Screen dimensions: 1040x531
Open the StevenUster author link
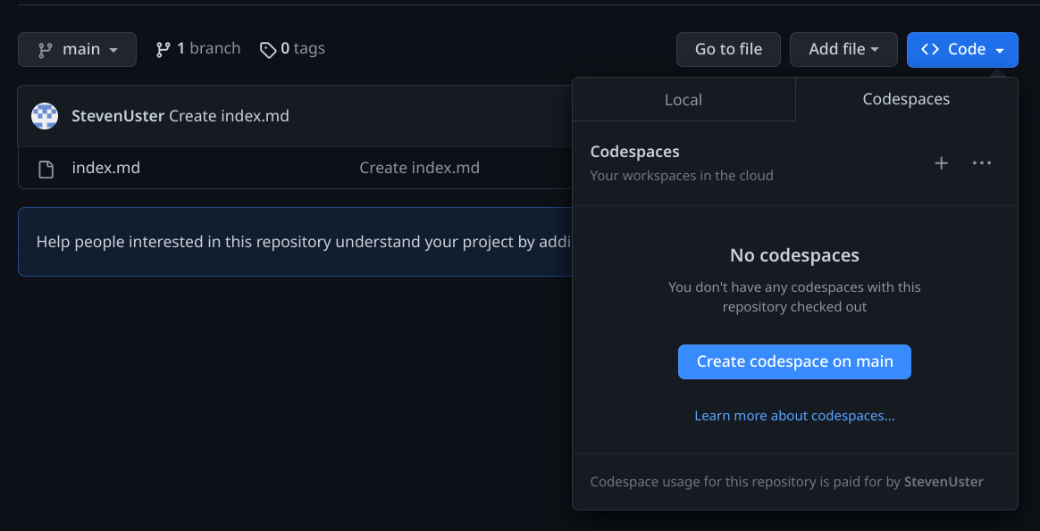click(x=118, y=116)
